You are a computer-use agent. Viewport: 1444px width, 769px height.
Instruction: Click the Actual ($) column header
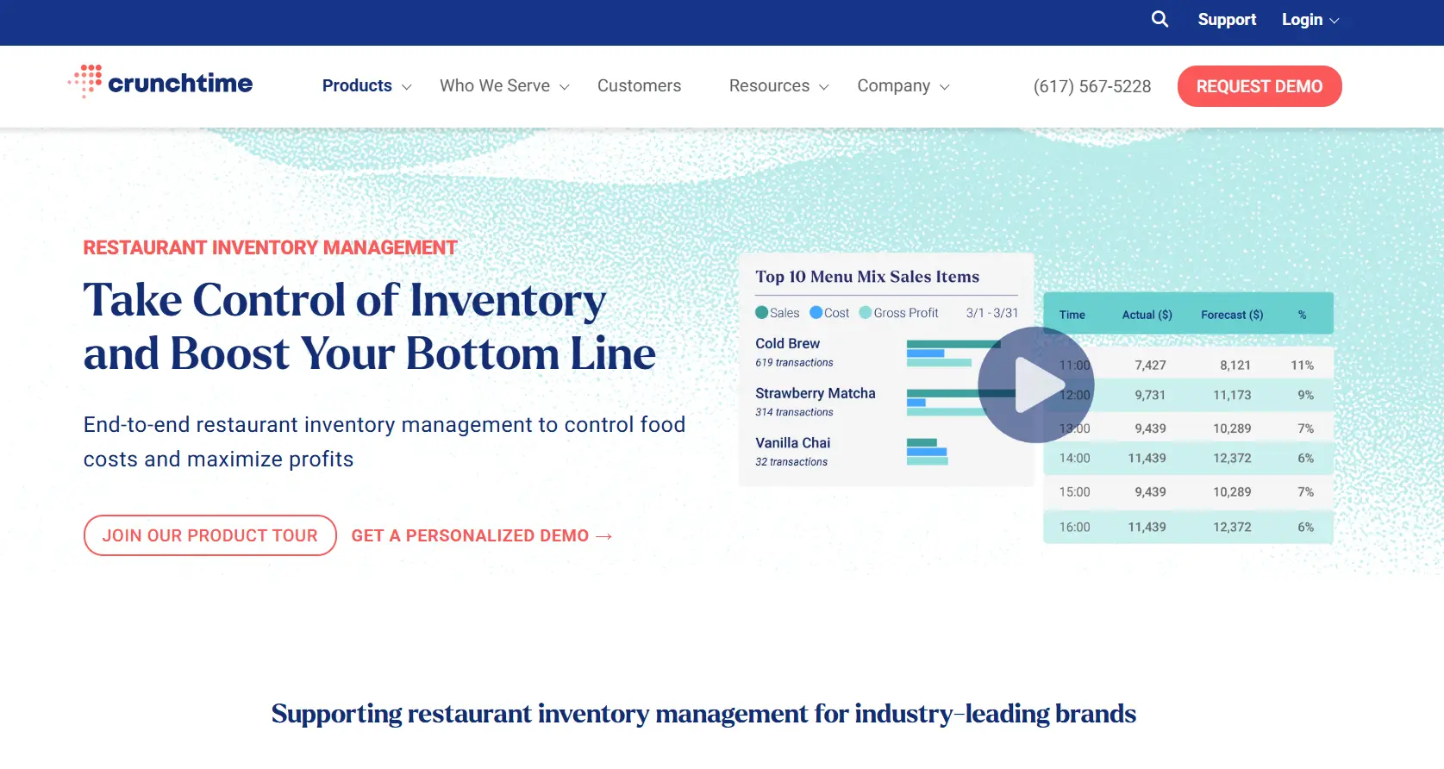tap(1147, 315)
